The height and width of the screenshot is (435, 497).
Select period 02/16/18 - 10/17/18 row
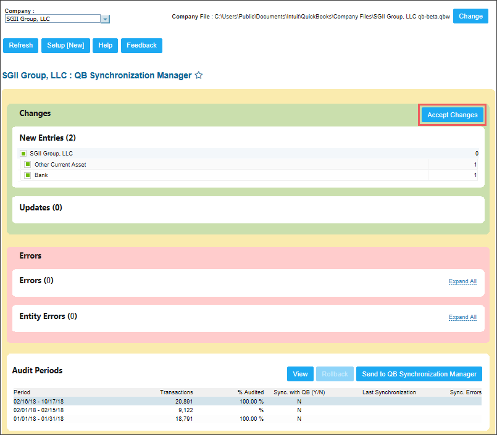247,401
